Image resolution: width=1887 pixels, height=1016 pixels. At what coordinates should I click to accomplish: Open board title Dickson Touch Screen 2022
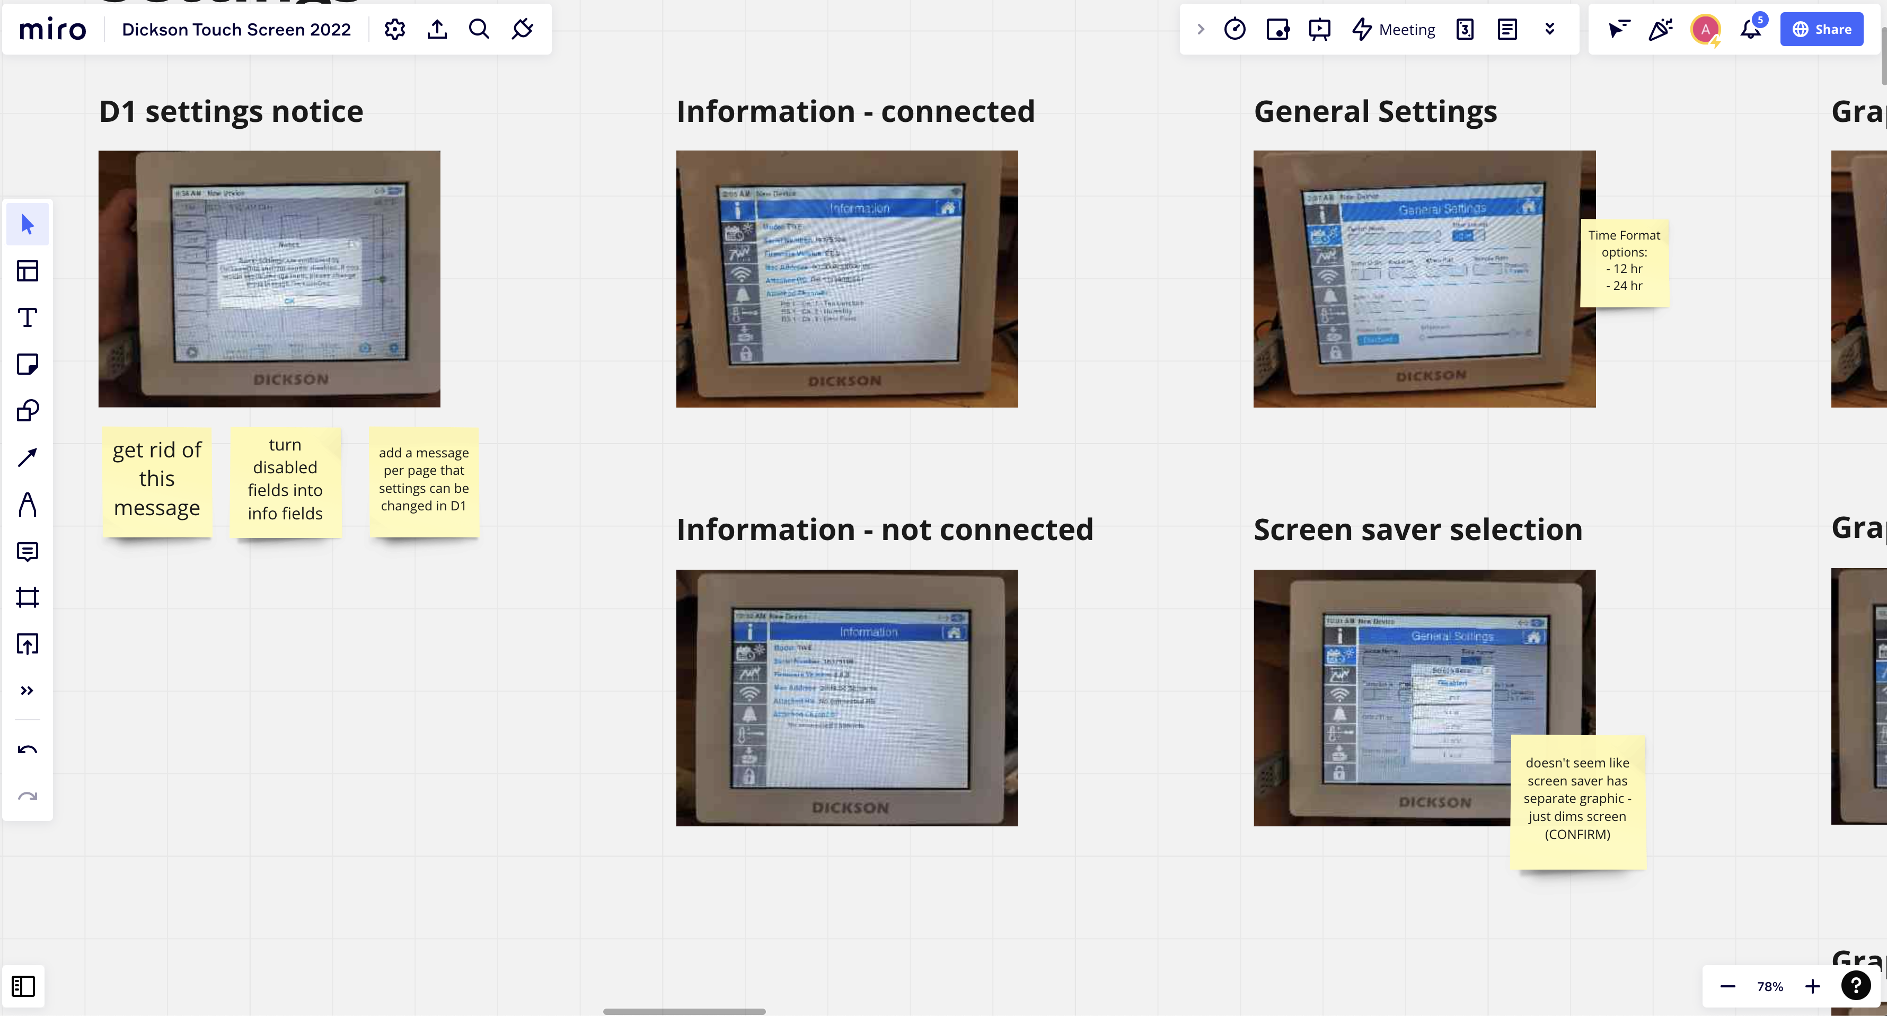236,29
